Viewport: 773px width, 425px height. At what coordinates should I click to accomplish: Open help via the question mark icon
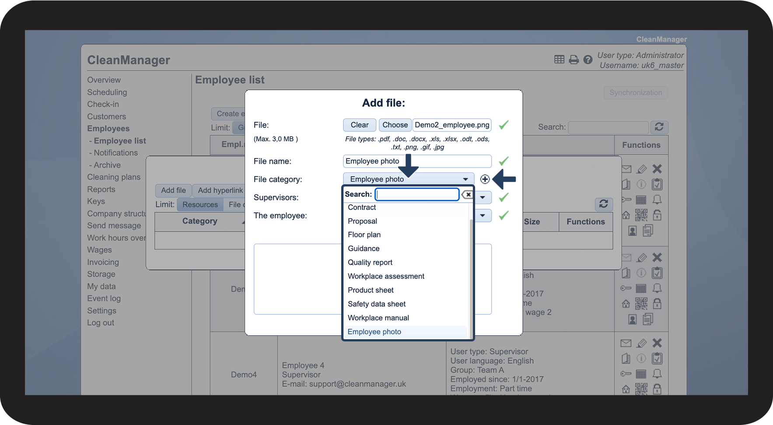pyautogui.click(x=588, y=60)
